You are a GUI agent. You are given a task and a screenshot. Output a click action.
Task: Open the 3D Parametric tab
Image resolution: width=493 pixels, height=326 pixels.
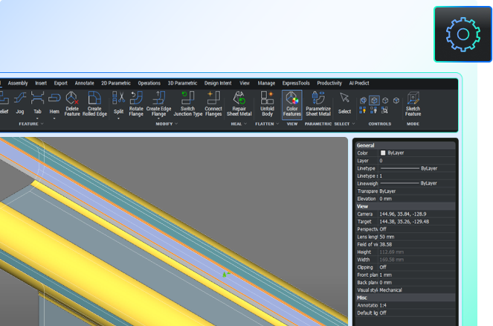coord(182,83)
